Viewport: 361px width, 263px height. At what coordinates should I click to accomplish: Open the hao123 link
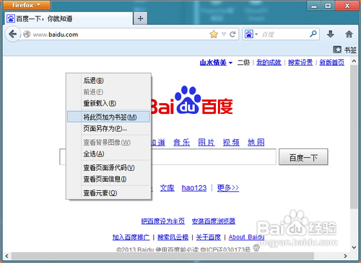click(194, 188)
